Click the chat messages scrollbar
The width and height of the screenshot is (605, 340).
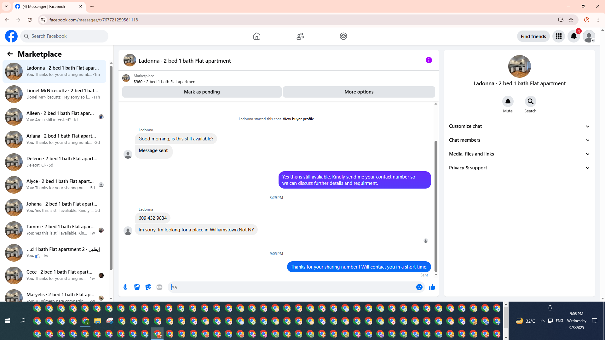click(x=436, y=206)
